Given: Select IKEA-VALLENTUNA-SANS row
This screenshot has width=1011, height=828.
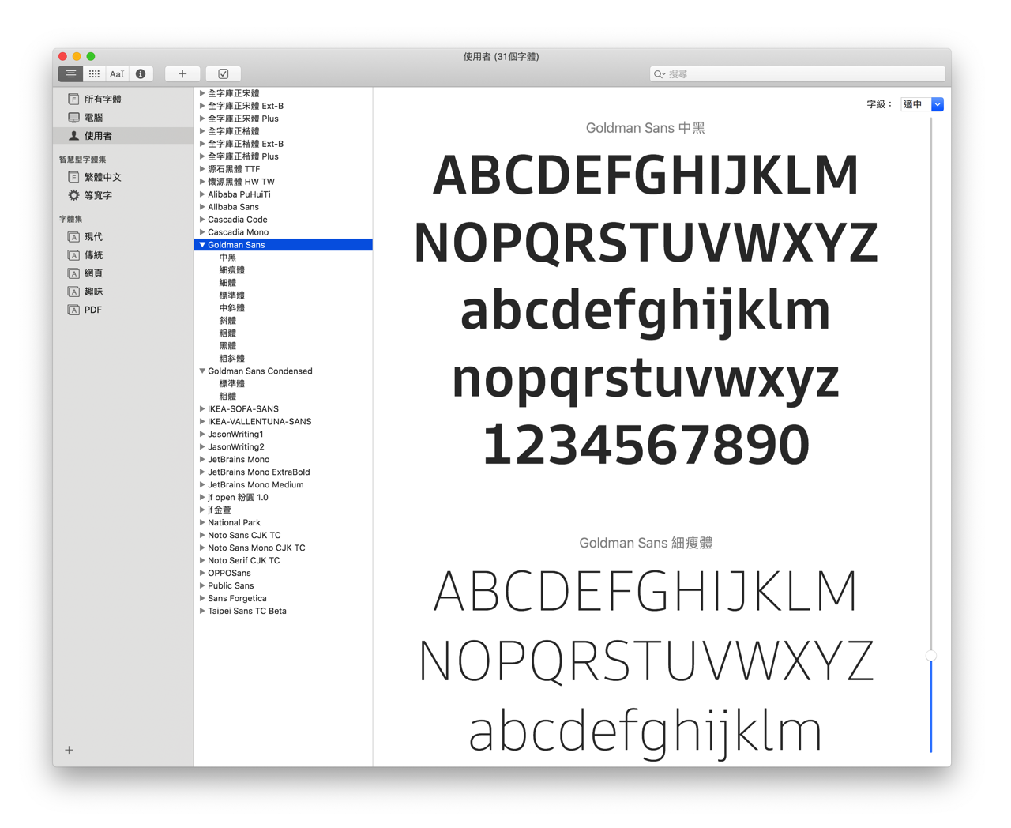Looking at the screenshot, I should [x=284, y=422].
